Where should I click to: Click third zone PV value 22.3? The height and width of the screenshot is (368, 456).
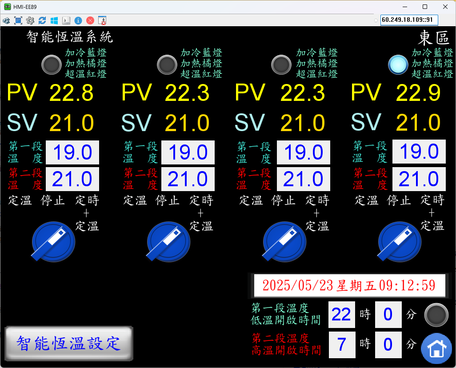303,93
